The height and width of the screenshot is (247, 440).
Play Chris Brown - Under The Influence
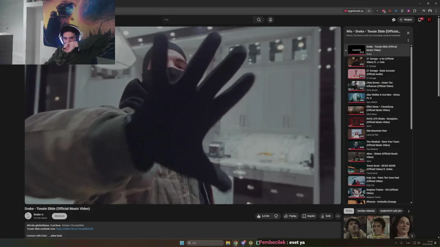[377, 86]
